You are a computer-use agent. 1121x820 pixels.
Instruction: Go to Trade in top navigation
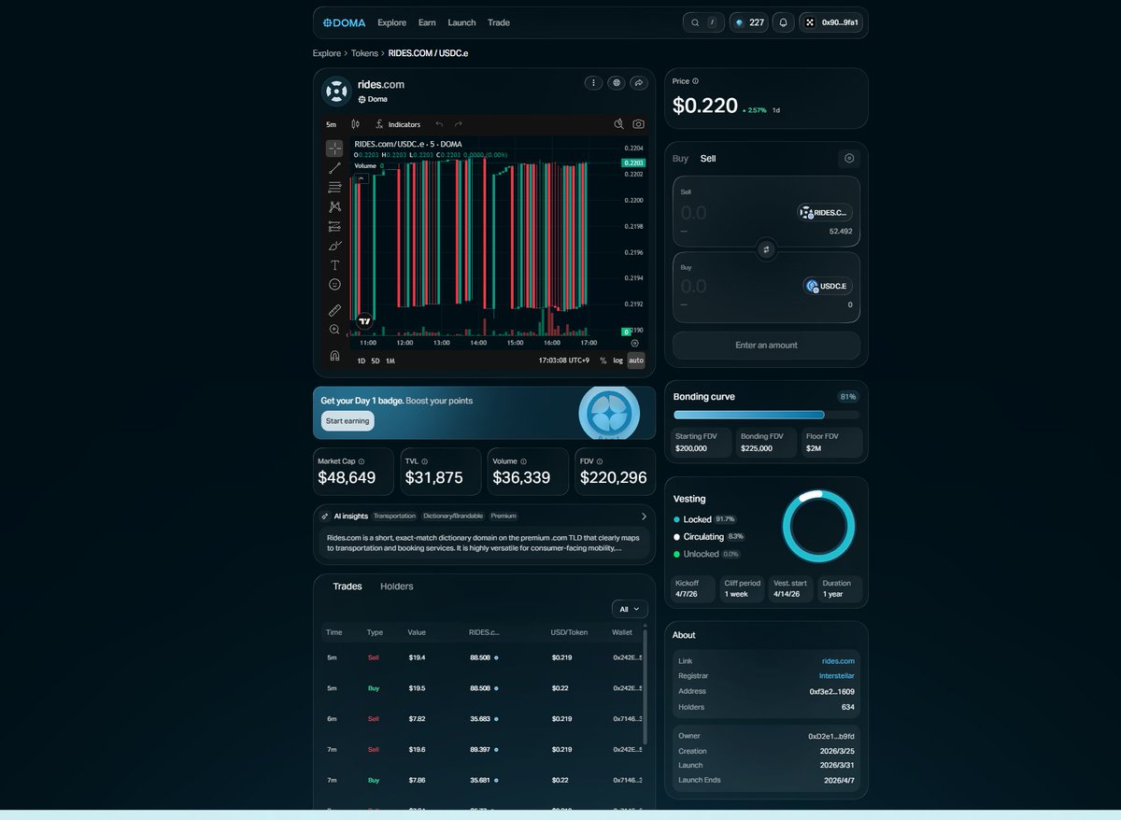pos(499,22)
